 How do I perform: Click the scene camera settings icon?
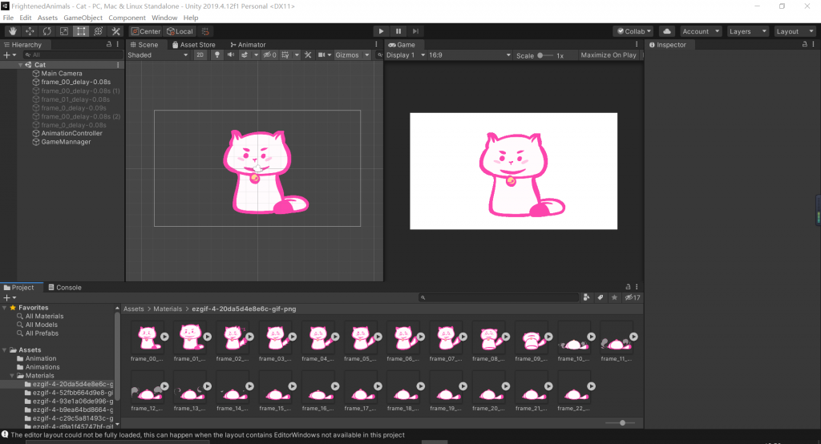tap(322, 55)
